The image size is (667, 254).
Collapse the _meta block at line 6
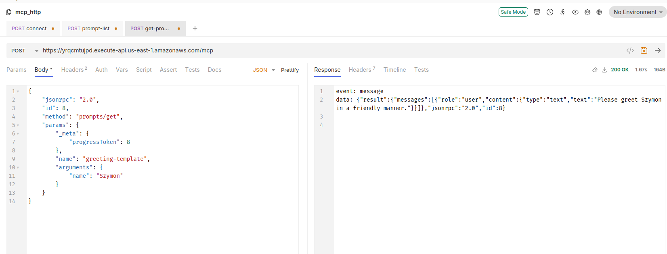point(18,134)
